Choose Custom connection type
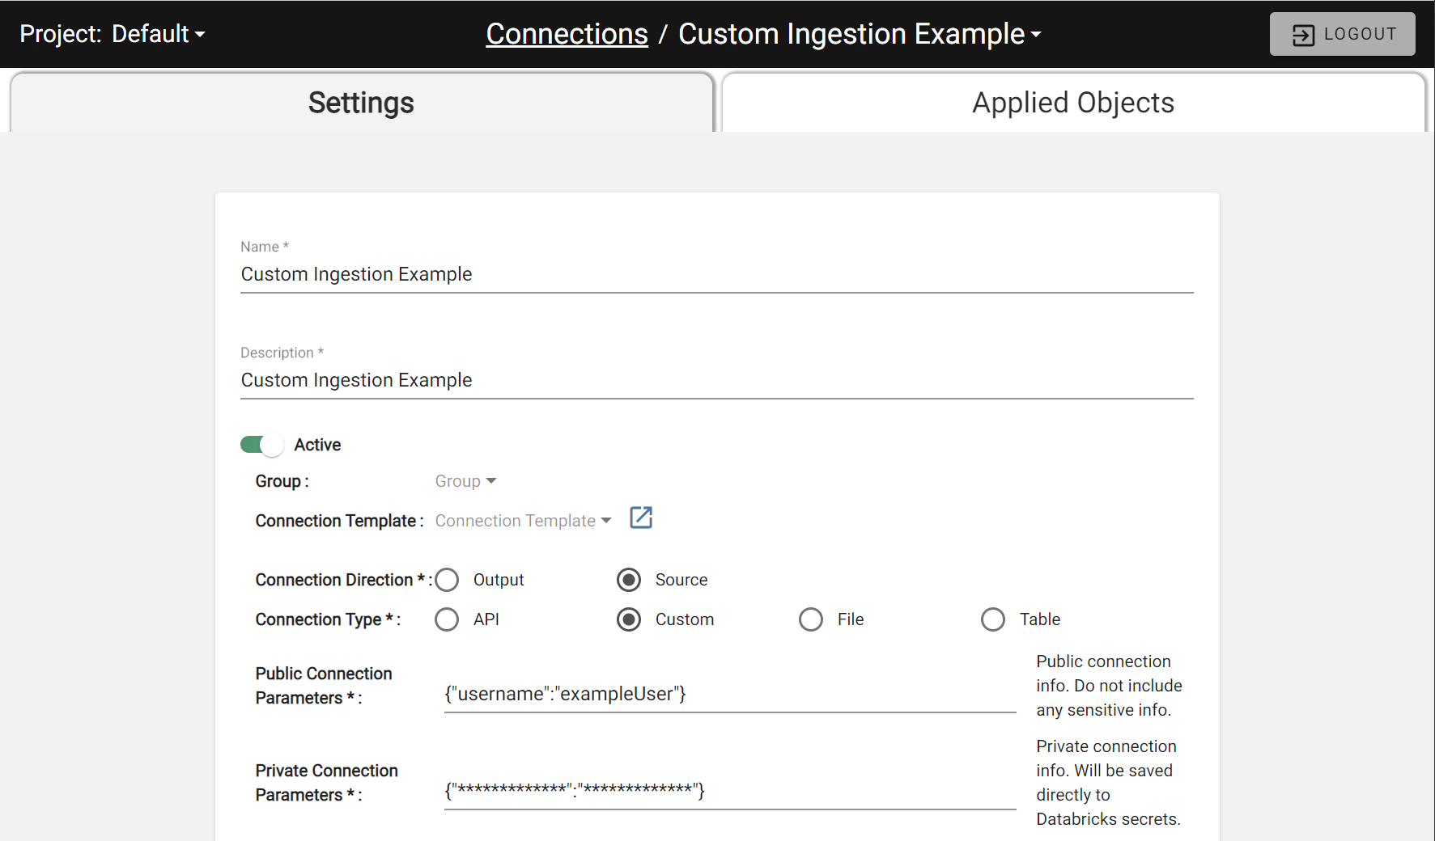1435x841 pixels. pyautogui.click(x=629, y=619)
